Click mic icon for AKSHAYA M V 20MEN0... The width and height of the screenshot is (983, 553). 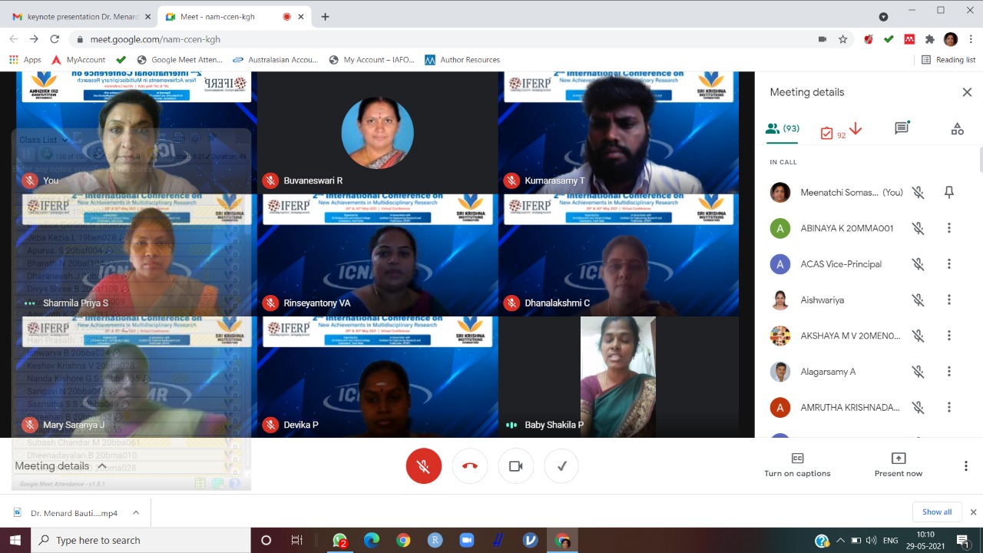point(917,336)
